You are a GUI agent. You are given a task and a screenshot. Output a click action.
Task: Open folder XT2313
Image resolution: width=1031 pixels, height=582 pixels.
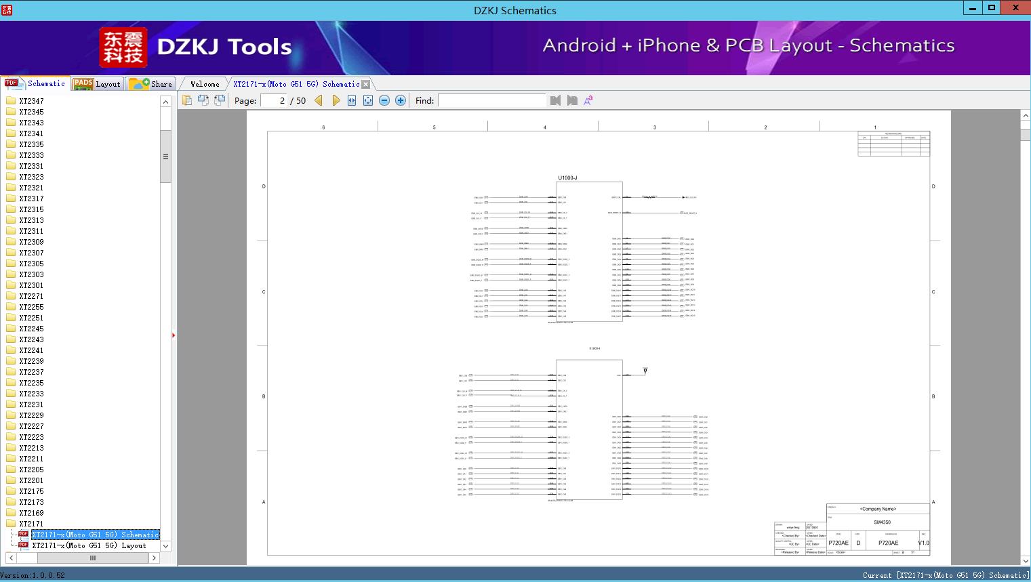31,220
